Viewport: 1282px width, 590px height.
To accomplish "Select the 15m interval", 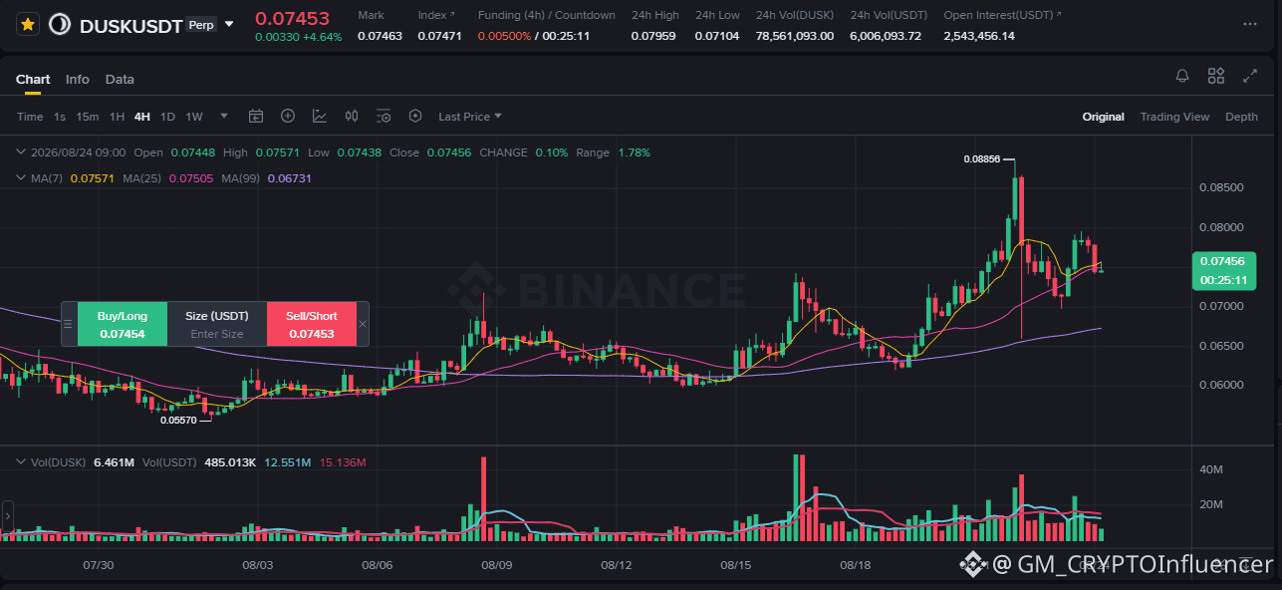I will click(88, 117).
